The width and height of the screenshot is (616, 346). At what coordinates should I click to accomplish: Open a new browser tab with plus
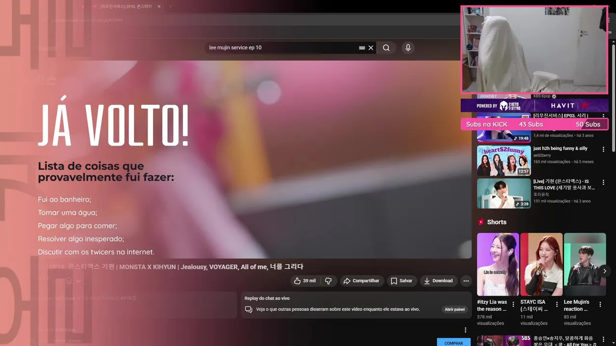(170, 6)
